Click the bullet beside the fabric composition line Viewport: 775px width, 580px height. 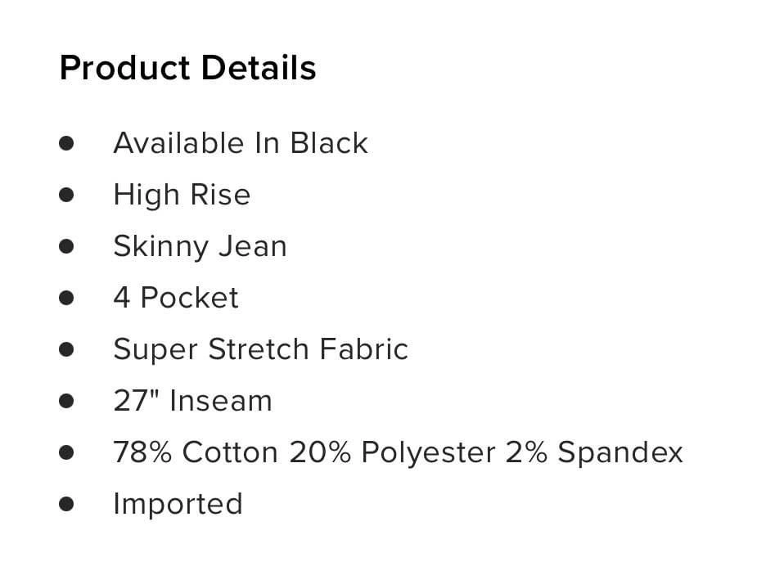[x=67, y=452]
